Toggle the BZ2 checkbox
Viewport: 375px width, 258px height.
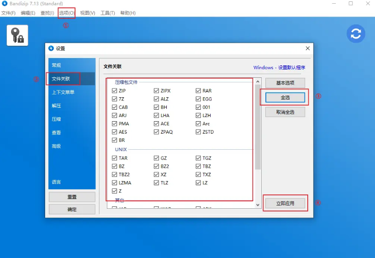157,166
